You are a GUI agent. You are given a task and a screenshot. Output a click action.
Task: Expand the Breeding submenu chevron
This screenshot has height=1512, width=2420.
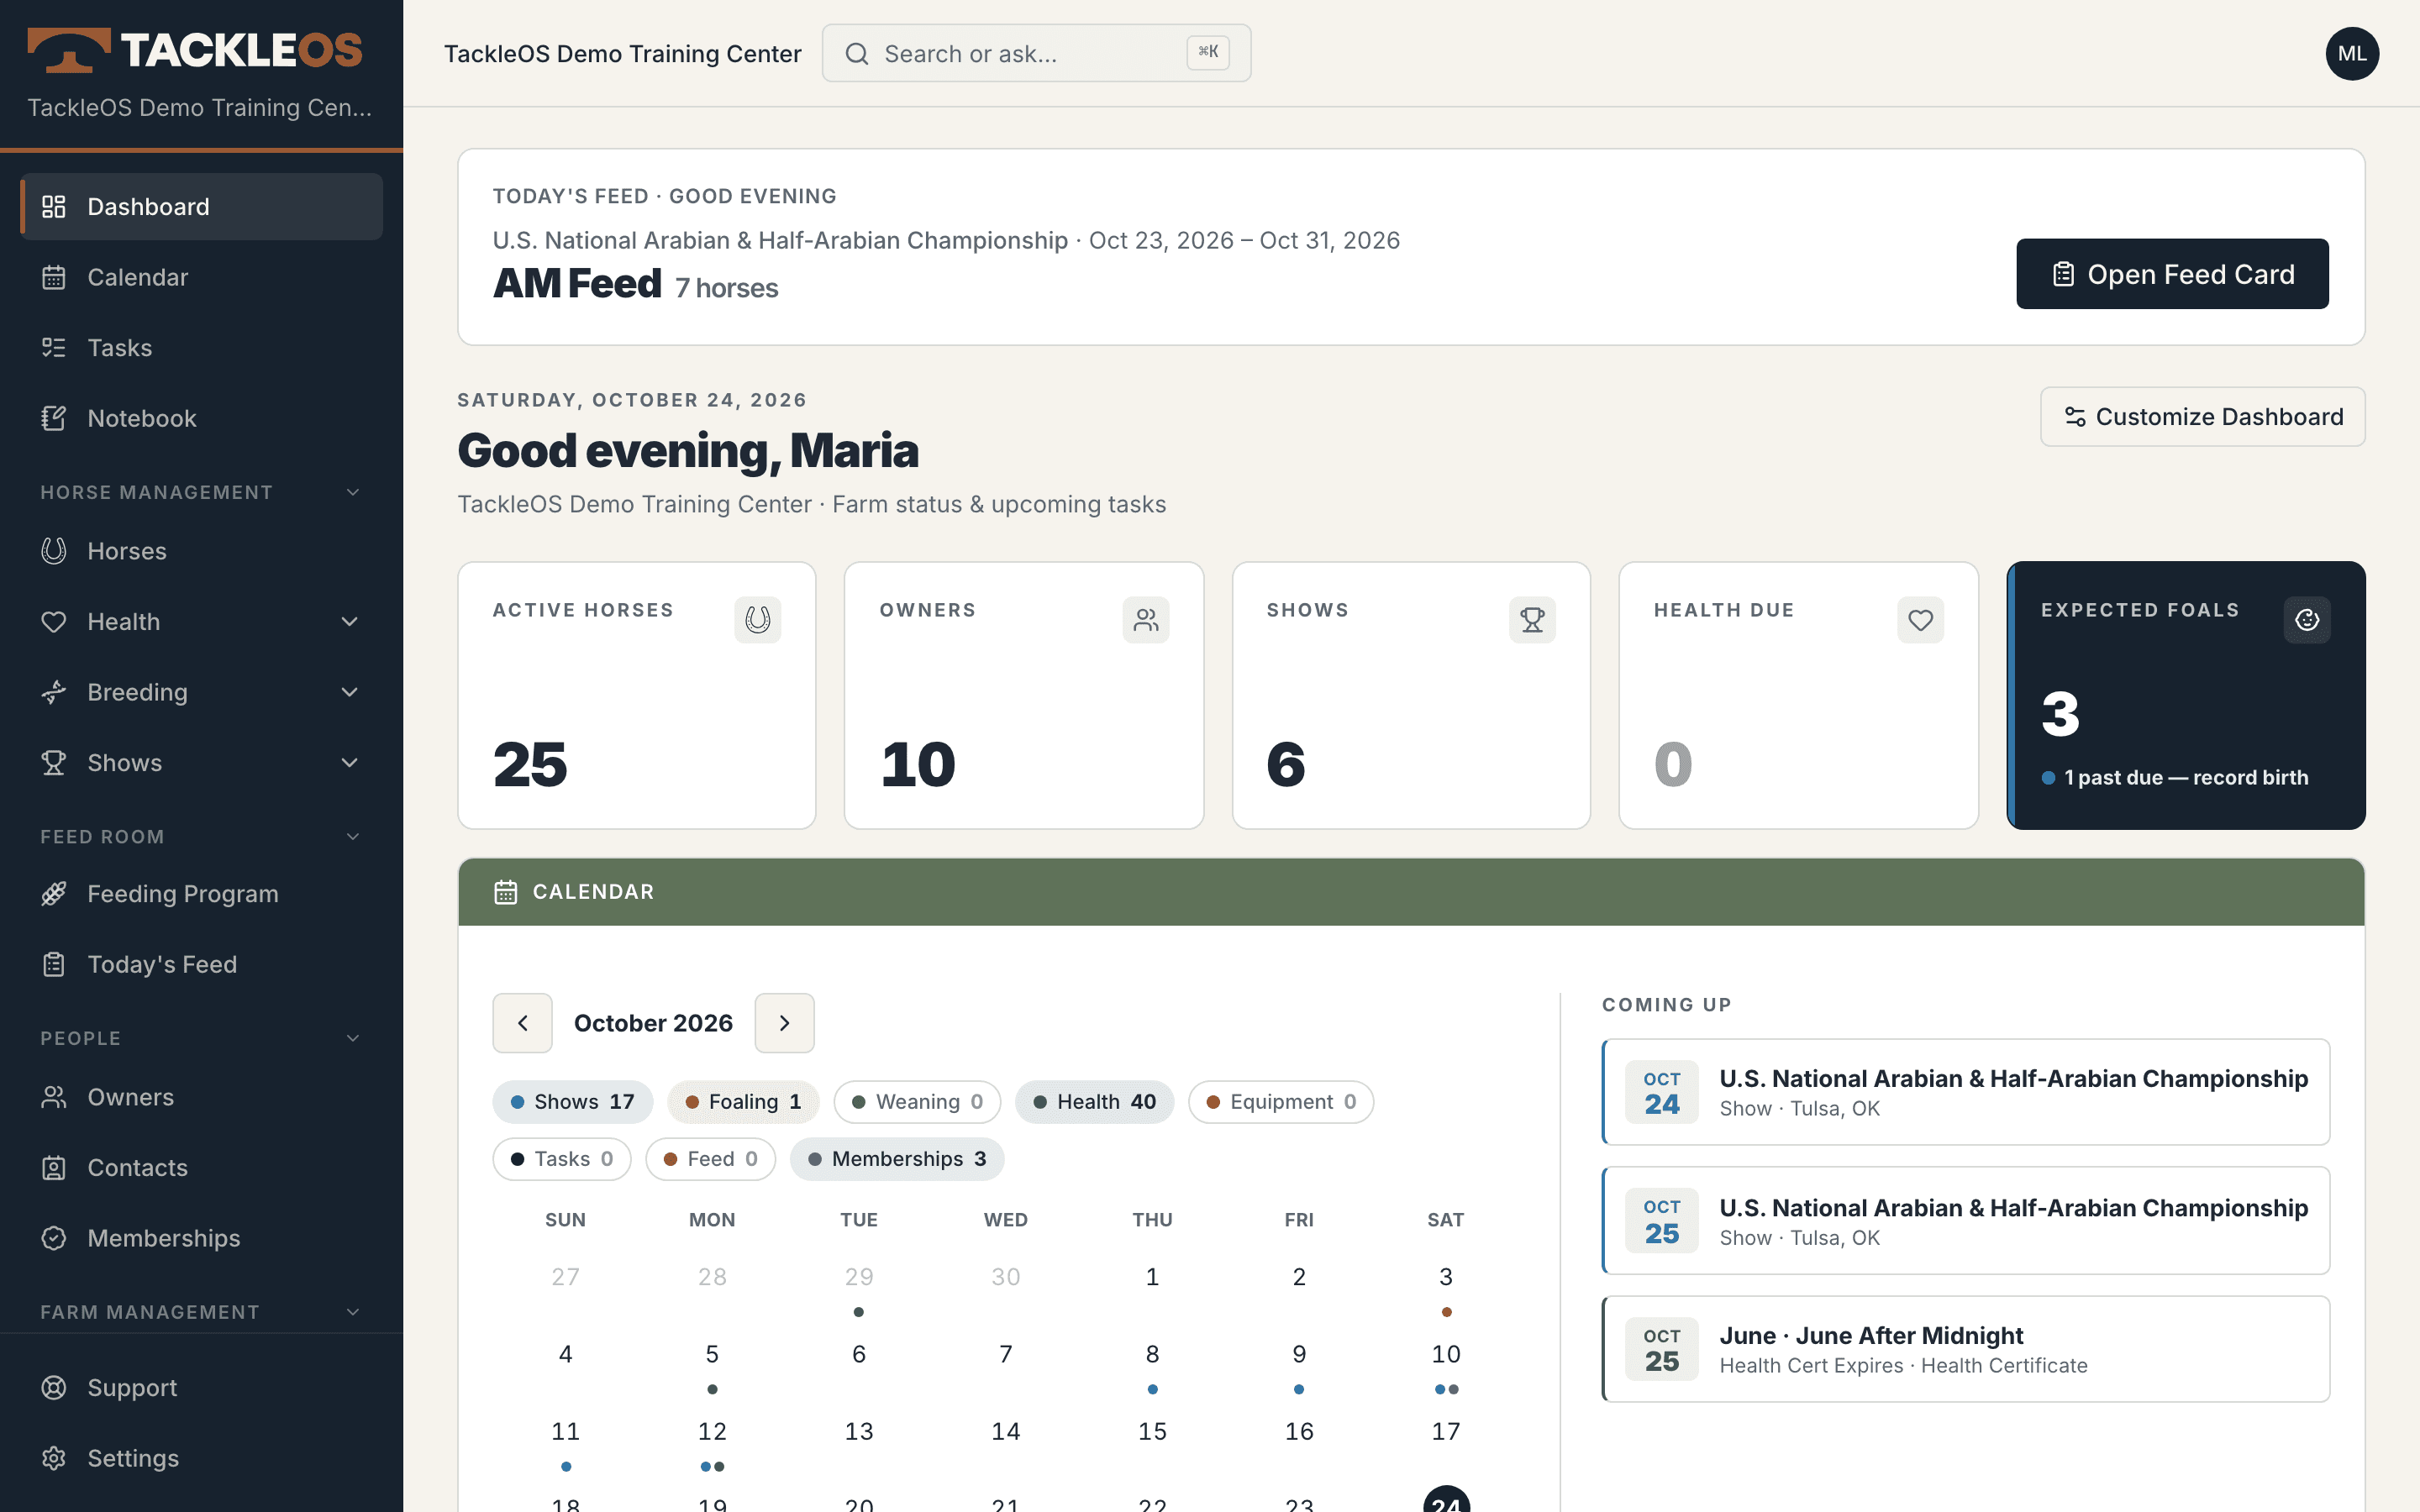point(350,692)
